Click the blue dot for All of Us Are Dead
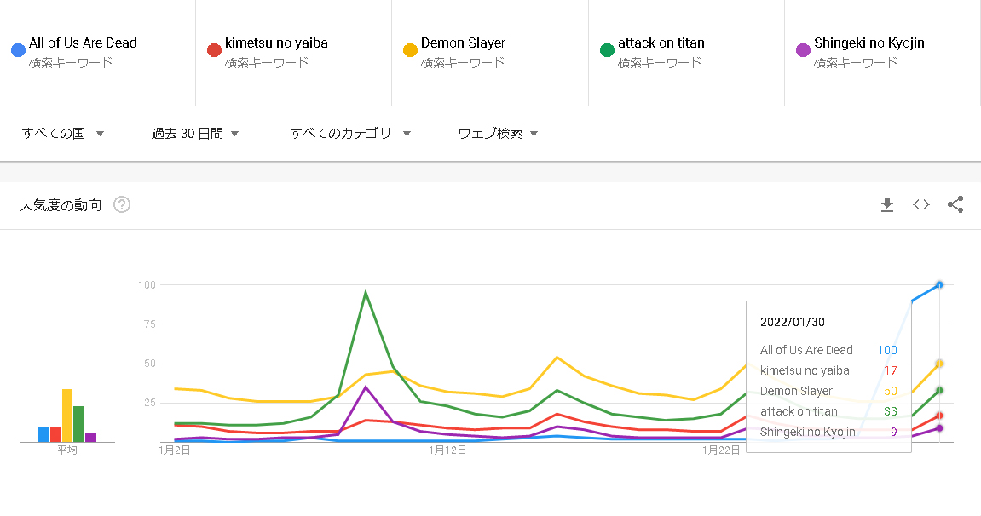Viewport: 981px width, 516px height. [x=18, y=50]
